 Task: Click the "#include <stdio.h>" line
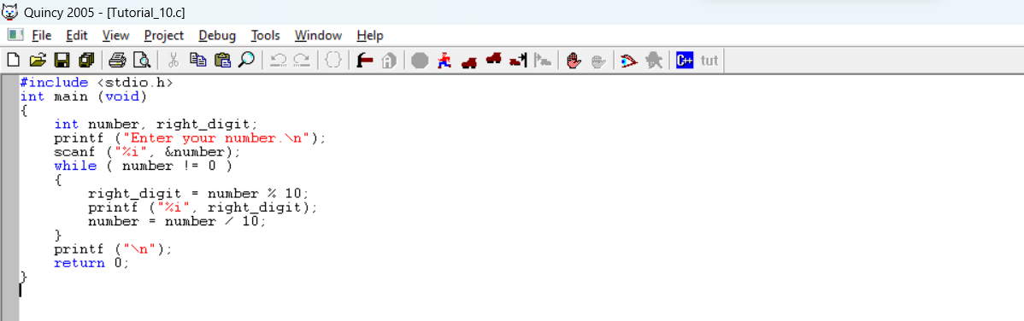coord(96,84)
